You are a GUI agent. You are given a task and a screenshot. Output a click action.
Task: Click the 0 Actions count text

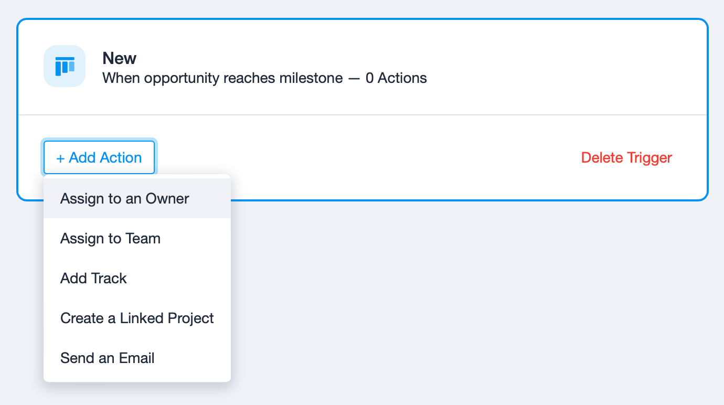coord(396,78)
